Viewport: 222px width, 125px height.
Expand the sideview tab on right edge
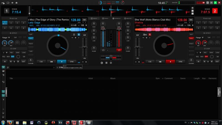(x=219, y=92)
